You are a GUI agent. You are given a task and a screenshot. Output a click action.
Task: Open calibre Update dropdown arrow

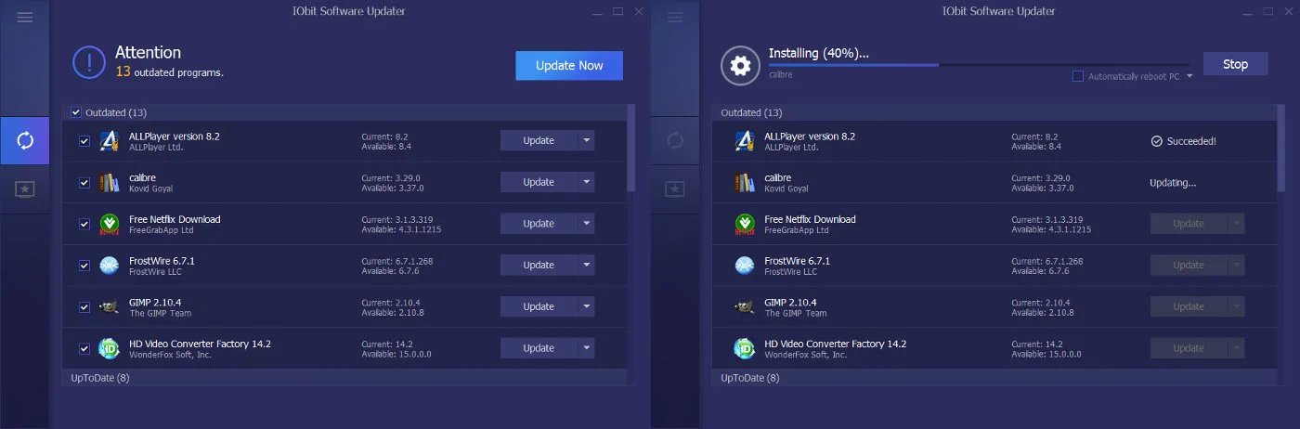coord(586,182)
